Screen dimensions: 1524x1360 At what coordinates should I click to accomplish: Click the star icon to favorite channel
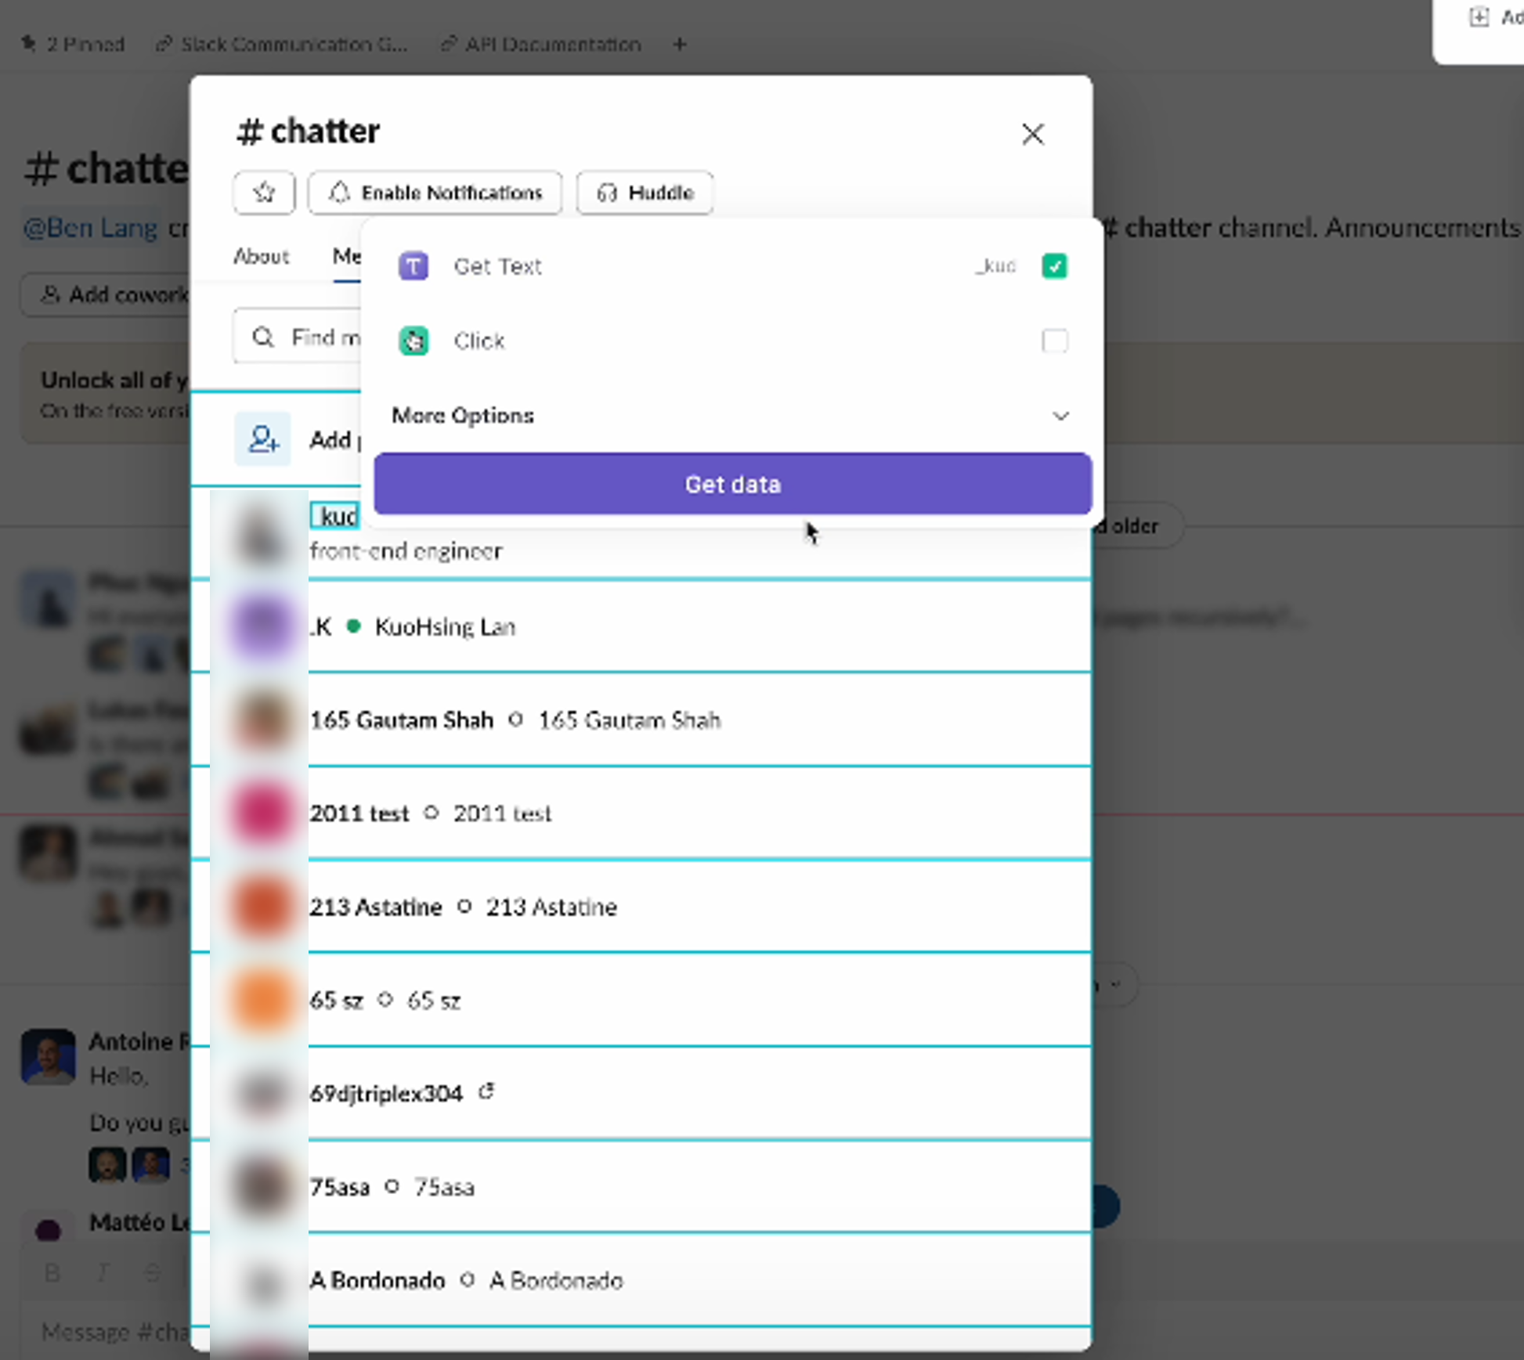point(264,192)
